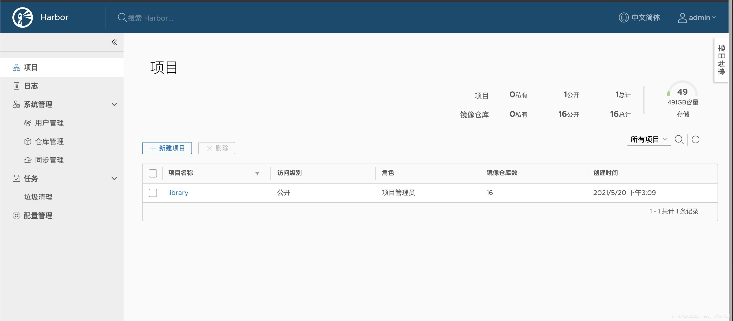The width and height of the screenshot is (733, 321).
Task: Click the 日志 document icon in sidebar
Action: pos(16,86)
